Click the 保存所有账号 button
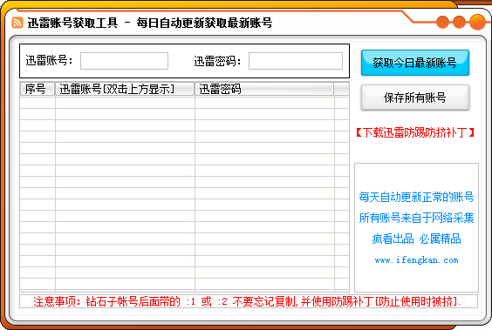 coord(415,98)
